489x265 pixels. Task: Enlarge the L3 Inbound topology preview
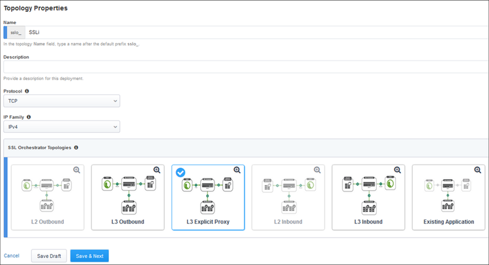[397, 170]
